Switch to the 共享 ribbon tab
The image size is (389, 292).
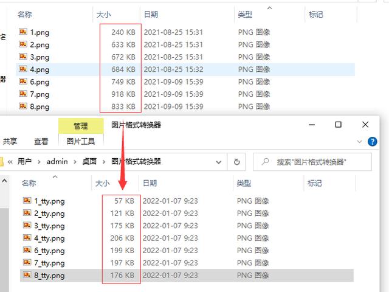(10, 142)
